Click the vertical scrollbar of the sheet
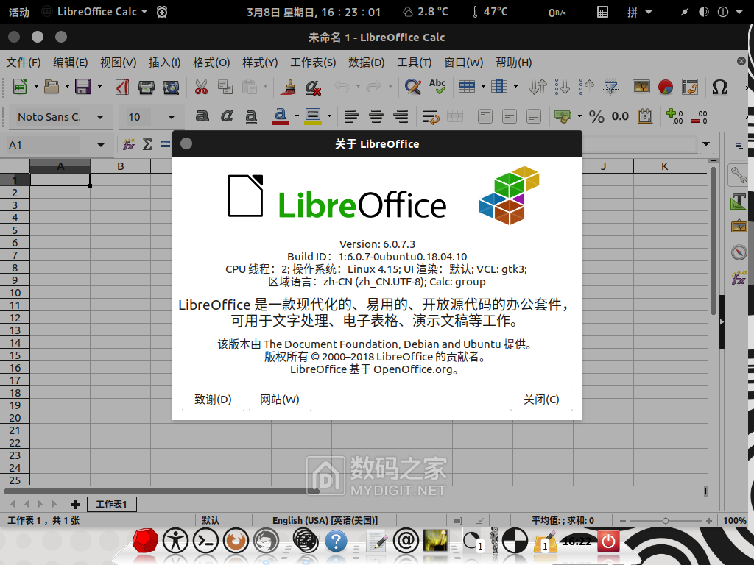The height and width of the screenshot is (565, 754). [714, 241]
